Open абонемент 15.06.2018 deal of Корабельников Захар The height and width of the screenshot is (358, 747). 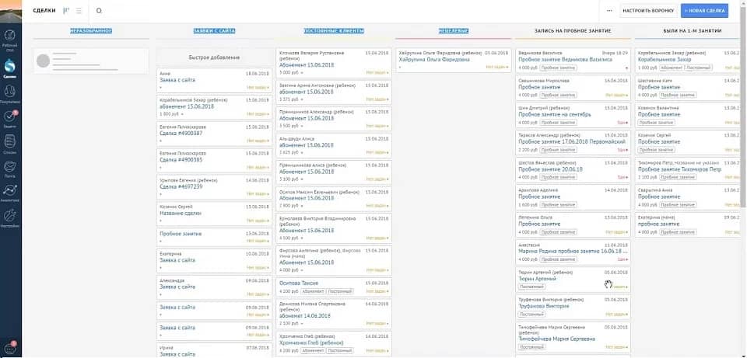(x=186, y=107)
